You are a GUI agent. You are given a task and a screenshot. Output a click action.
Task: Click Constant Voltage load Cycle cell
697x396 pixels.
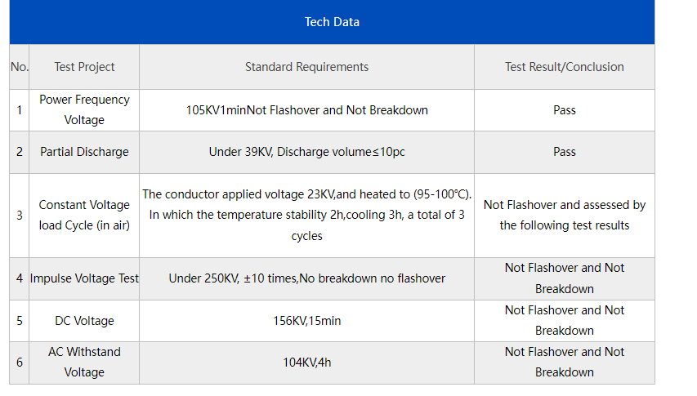tap(84, 216)
